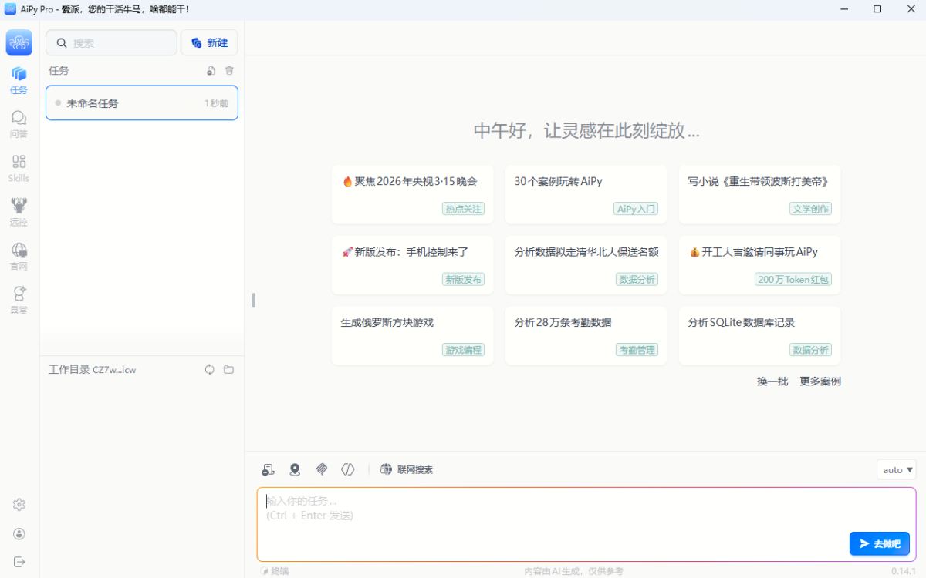Click the trash icon in task list header
Viewport: 926px width, 578px height.
click(x=229, y=71)
